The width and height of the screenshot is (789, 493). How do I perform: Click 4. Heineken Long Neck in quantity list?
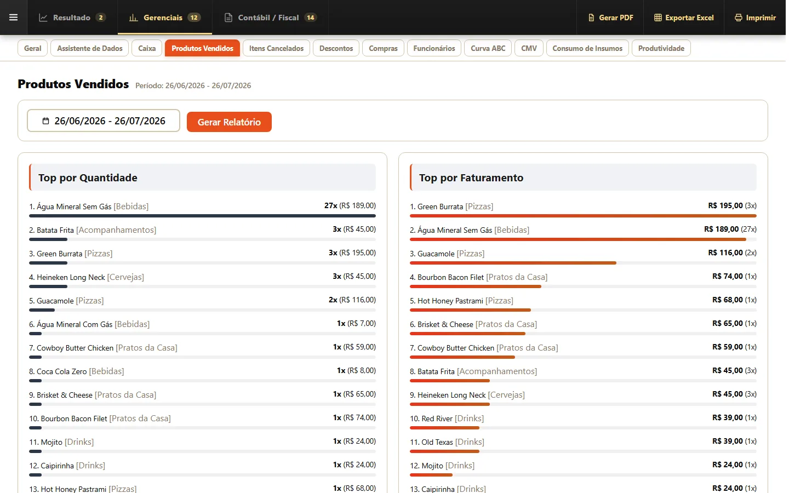(87, 277)
